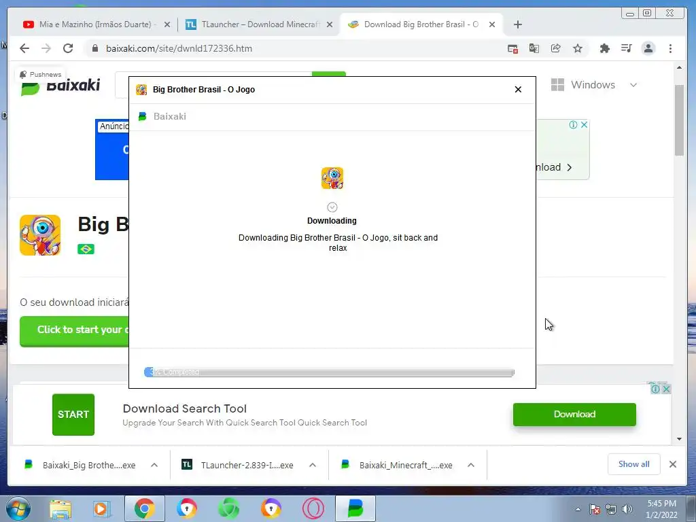Close the bottom Download Search Tool ad
Viewport: 696px width, 522px height.
tap(666, 389)
